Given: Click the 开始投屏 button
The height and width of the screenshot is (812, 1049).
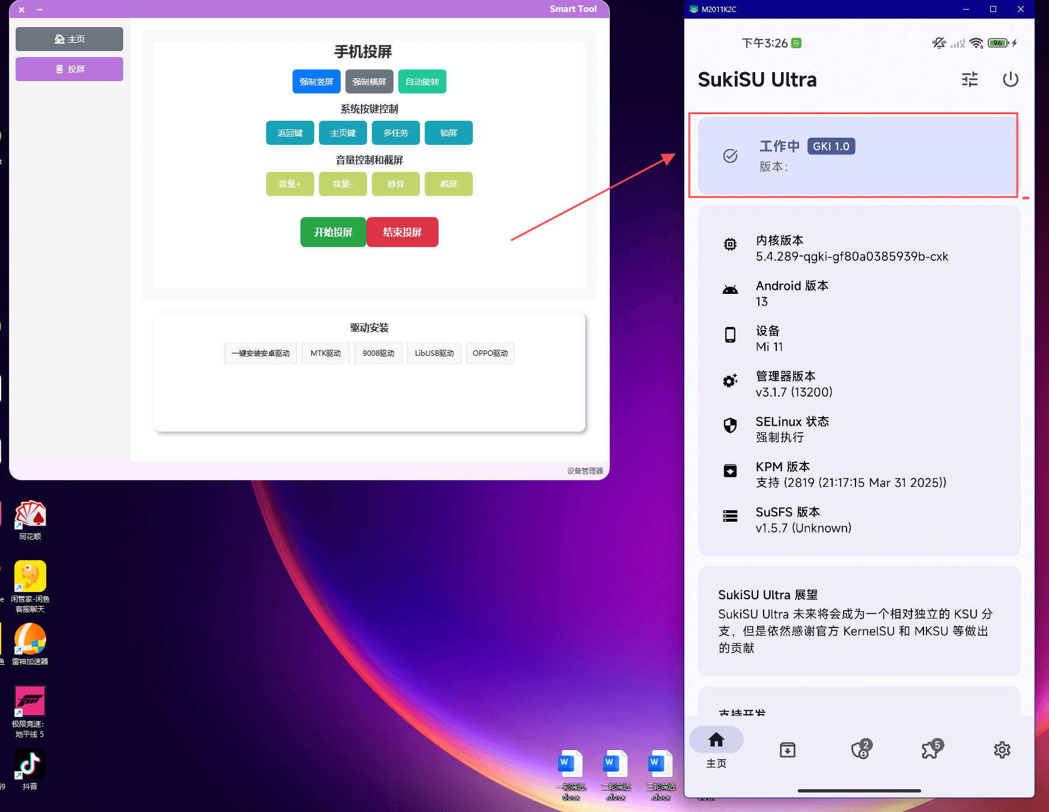Looking at the screenshot, I should coord(333,232).
